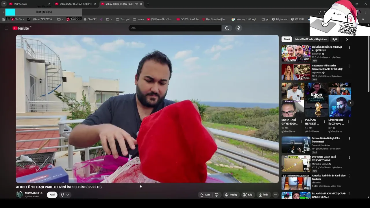Open options for Amerika Tarihinin Lise Saldırısı video
This screenshot has height=208, width=370.
pos(349,176)
